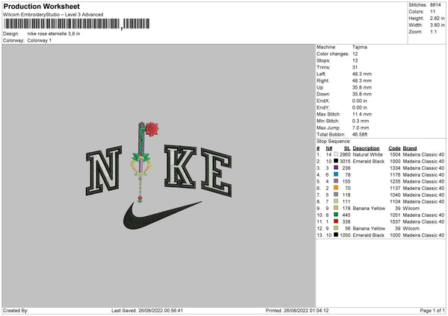Click the Min Stitch value 0.3 mm
Screen dimensions: 448x316
click(x=361, y=121)
